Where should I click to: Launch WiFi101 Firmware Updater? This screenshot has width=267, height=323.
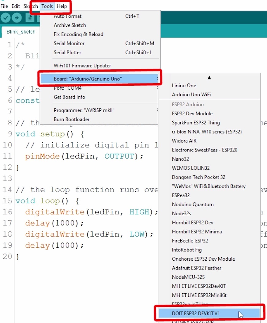pyautogui.click(x=100, y=65)
